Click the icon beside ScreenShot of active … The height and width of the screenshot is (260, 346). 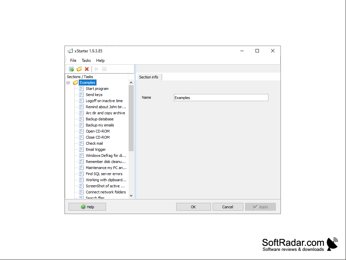(81, 186)
